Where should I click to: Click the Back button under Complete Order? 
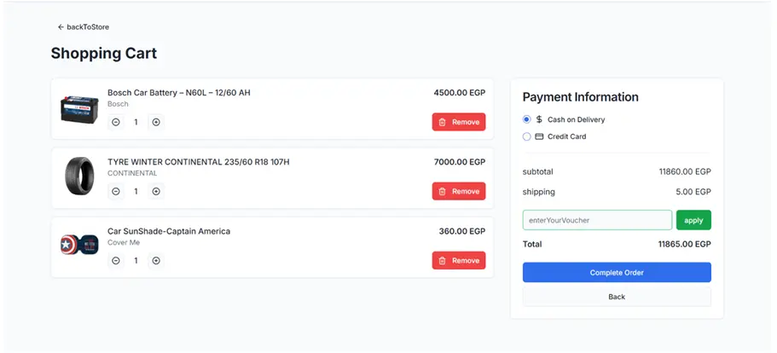click(x=617, y=297)
